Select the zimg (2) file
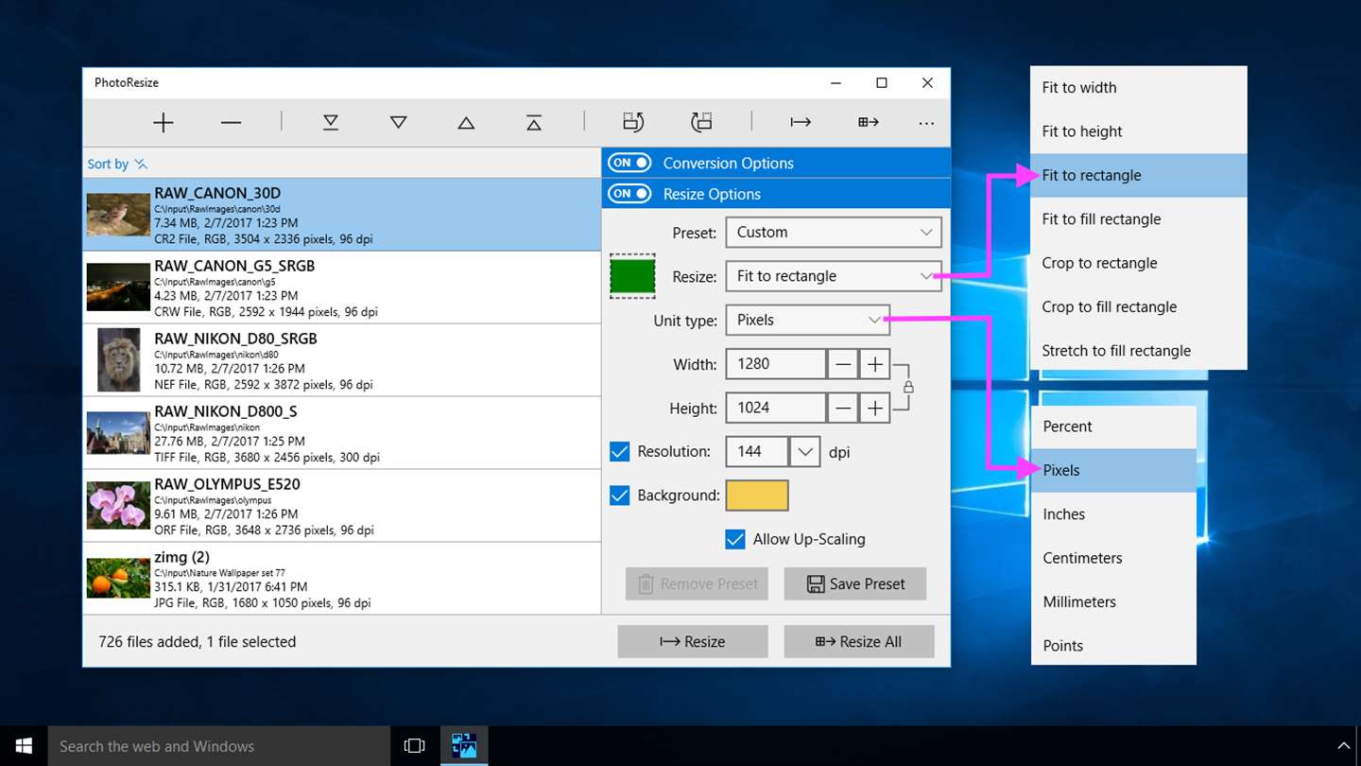This screenshot has height=766, width=1361. click(342, 579)
